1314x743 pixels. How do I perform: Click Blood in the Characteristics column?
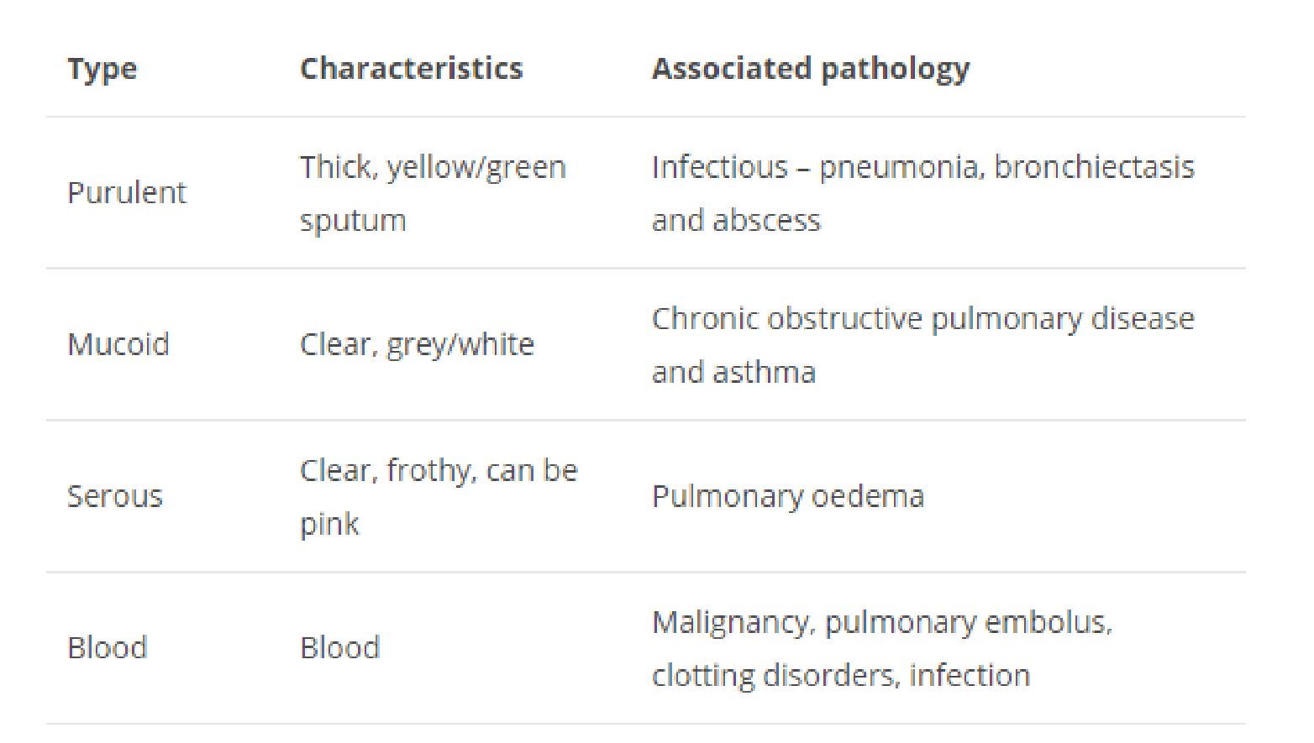click(x=339, y=648)
